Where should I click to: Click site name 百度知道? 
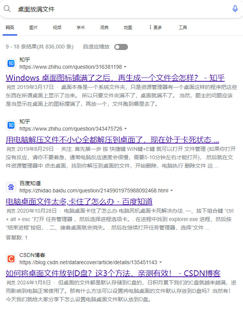30,183
